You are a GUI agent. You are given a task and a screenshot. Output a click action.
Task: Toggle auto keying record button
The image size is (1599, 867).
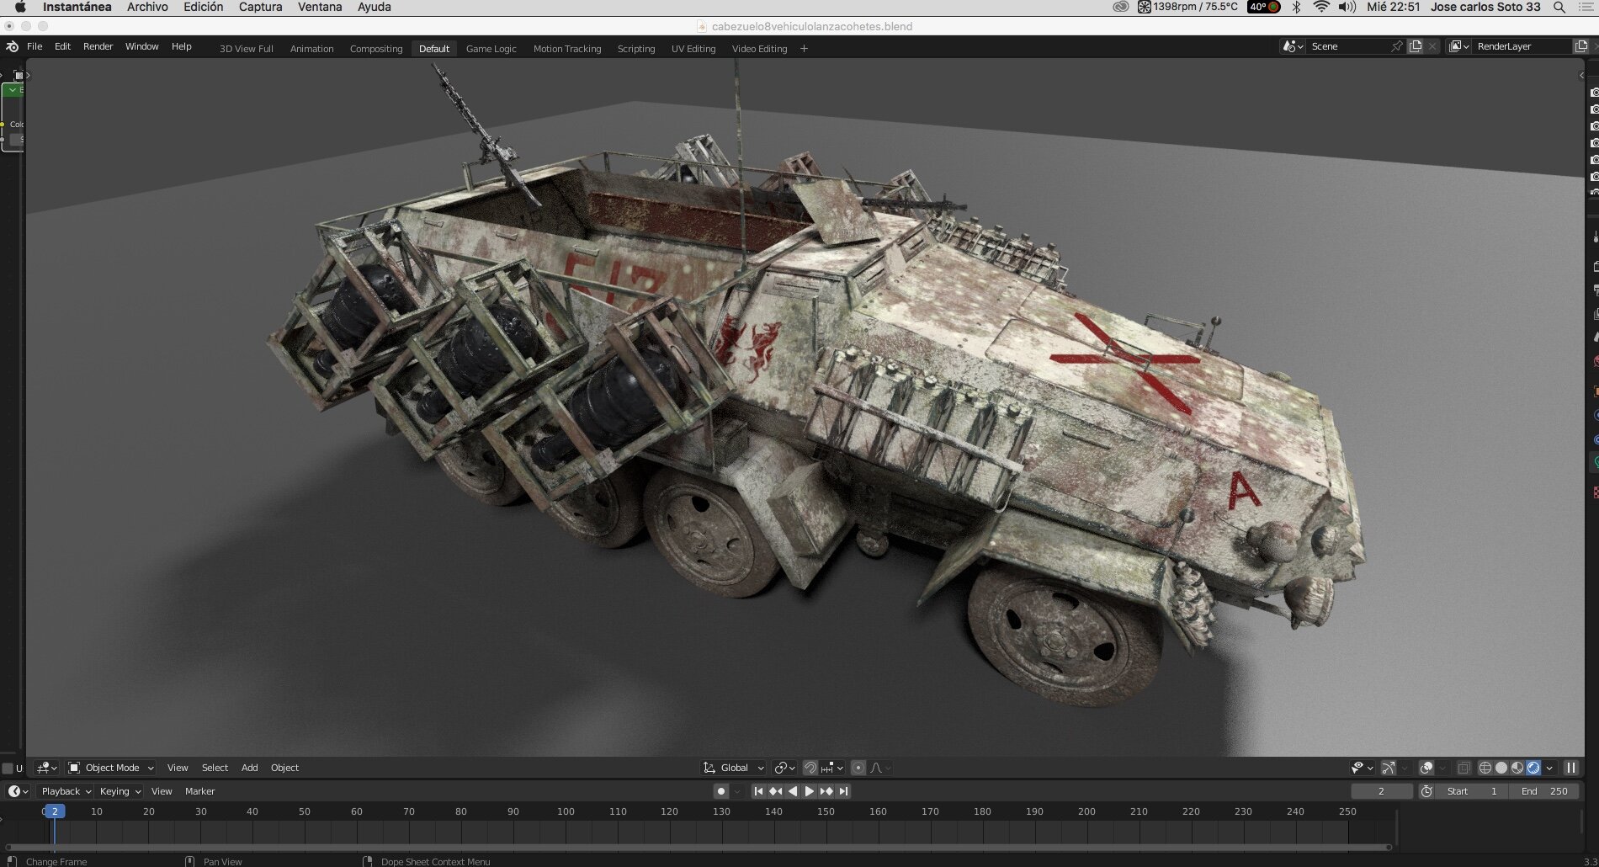point(720,791)
